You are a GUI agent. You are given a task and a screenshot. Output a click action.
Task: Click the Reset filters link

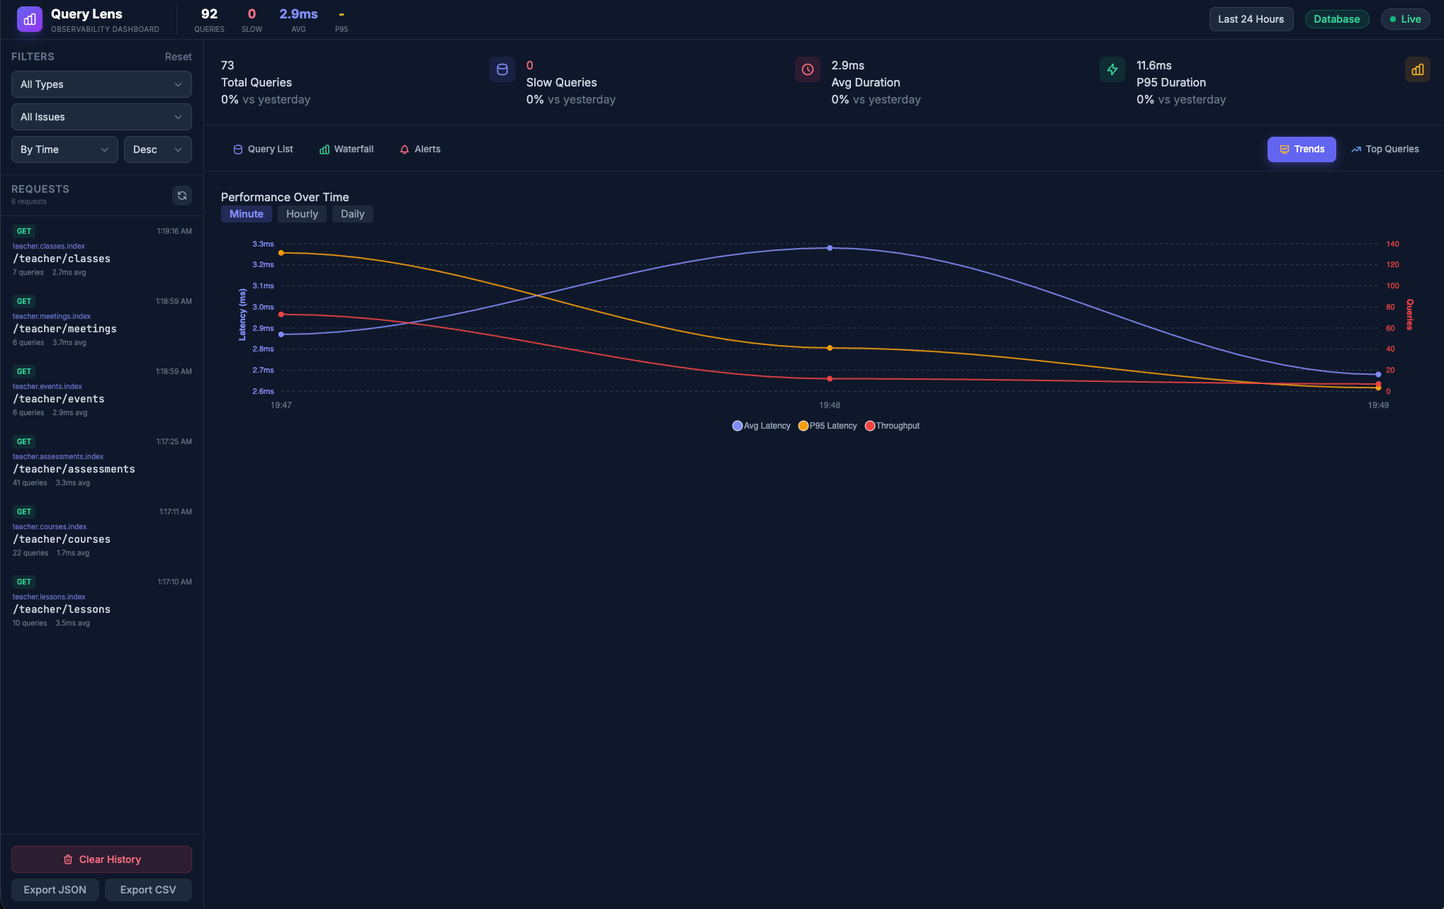[x=178, y=56]
